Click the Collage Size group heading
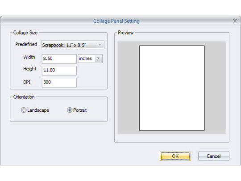The width and height of the screenshot is (241, 181). (25, 33)
